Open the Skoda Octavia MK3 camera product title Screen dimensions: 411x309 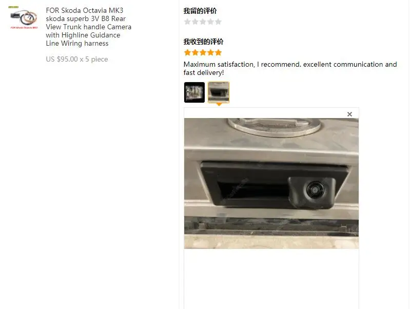point(89,27)
